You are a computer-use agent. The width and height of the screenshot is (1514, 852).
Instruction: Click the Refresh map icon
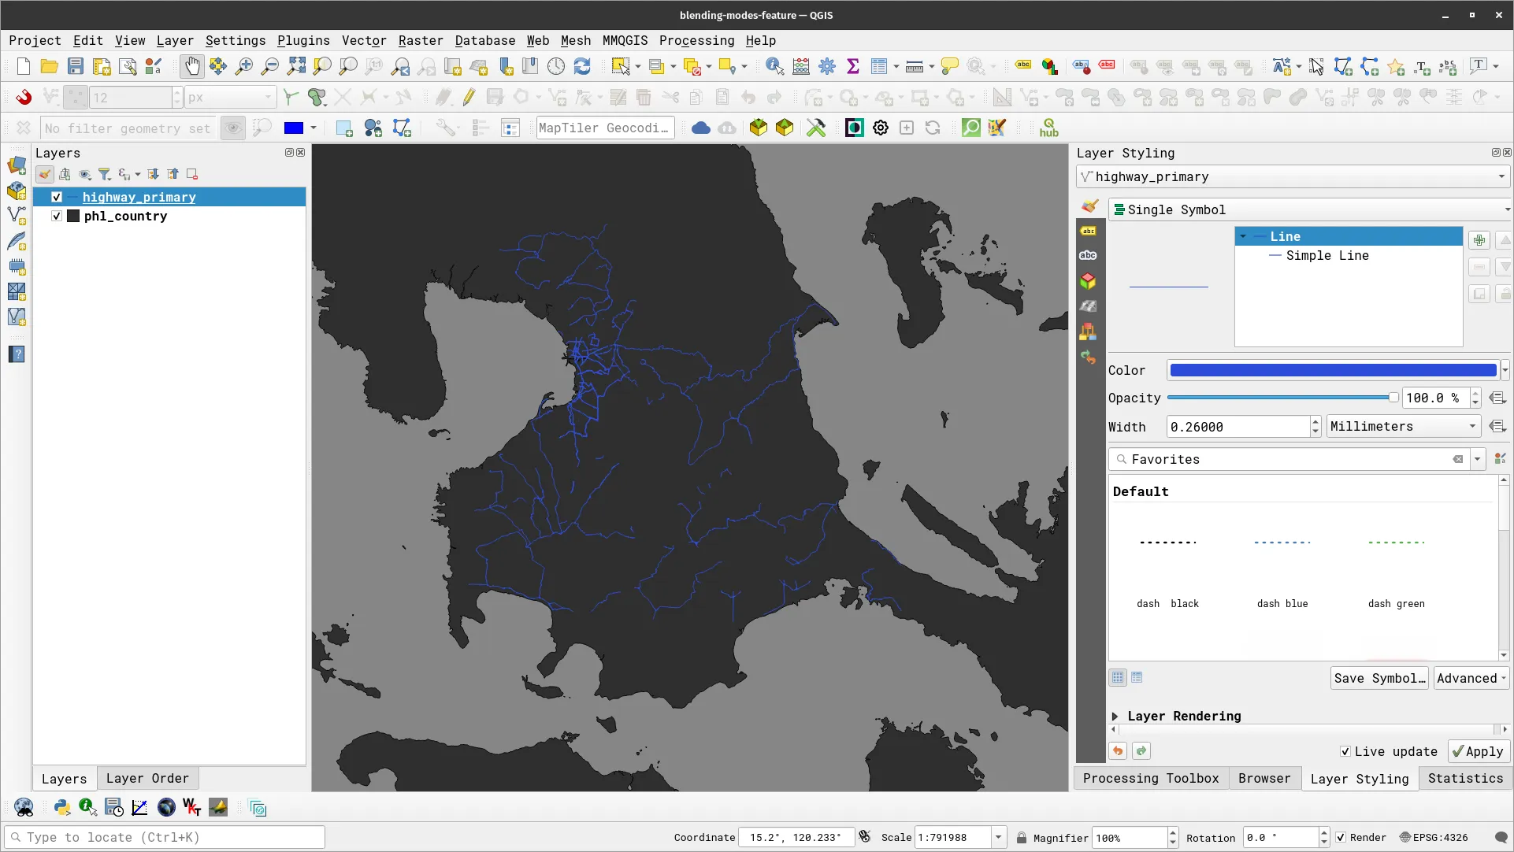(582, 67)
